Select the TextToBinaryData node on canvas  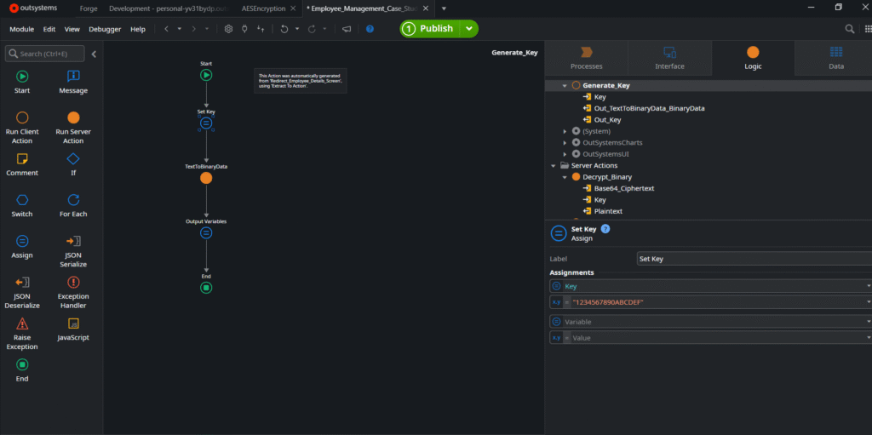(x=206, y=178)
